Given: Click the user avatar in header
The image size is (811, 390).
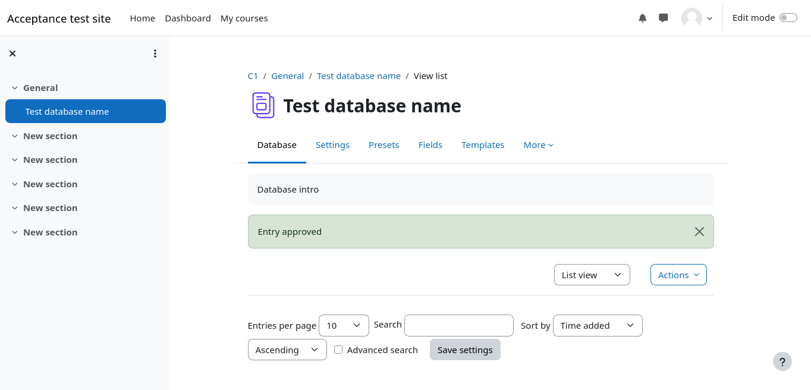Looking at the screenshot, I should tap(691, 18).
